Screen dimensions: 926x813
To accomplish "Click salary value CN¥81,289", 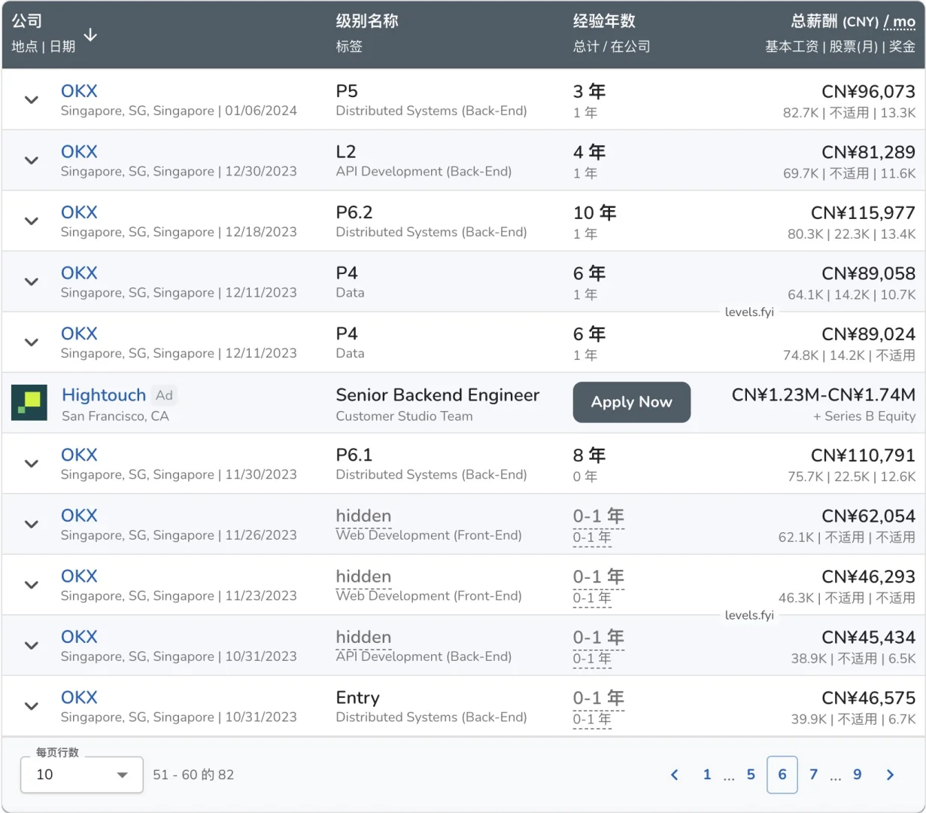I will coord(868,152).
